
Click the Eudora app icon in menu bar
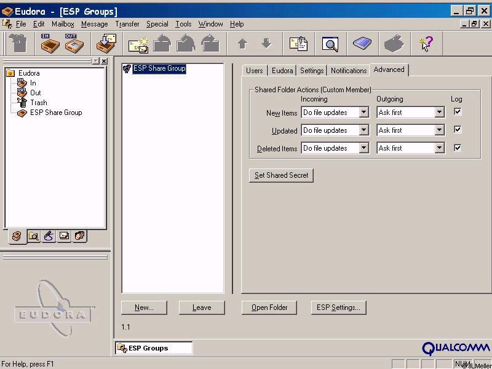pos(7,24)
